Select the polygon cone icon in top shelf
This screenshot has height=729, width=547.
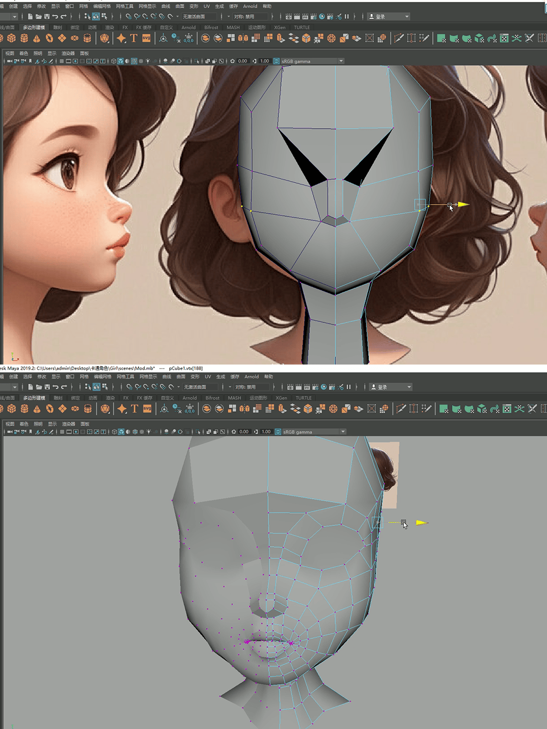[x=36, y=38]
